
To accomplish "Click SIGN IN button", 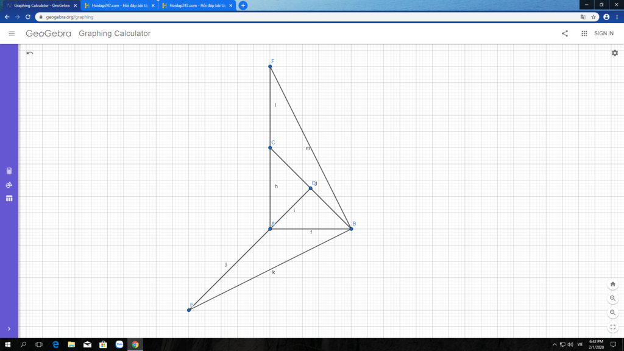I will click(x=604, y=34).
